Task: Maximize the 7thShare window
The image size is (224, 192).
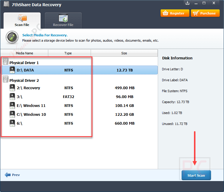Action: 204,3
